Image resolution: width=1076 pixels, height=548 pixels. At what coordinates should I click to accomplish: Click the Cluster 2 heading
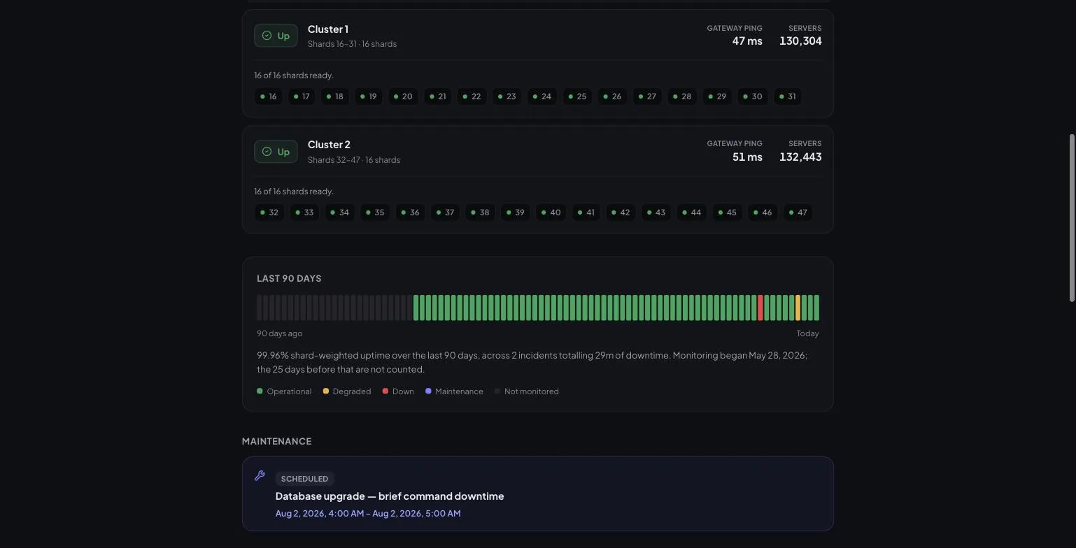(x=329, y=145)
